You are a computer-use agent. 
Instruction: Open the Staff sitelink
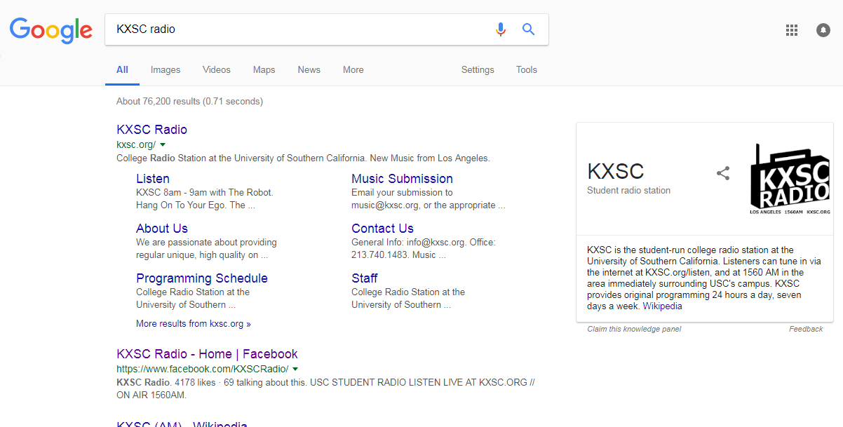(x=365, y=278)
